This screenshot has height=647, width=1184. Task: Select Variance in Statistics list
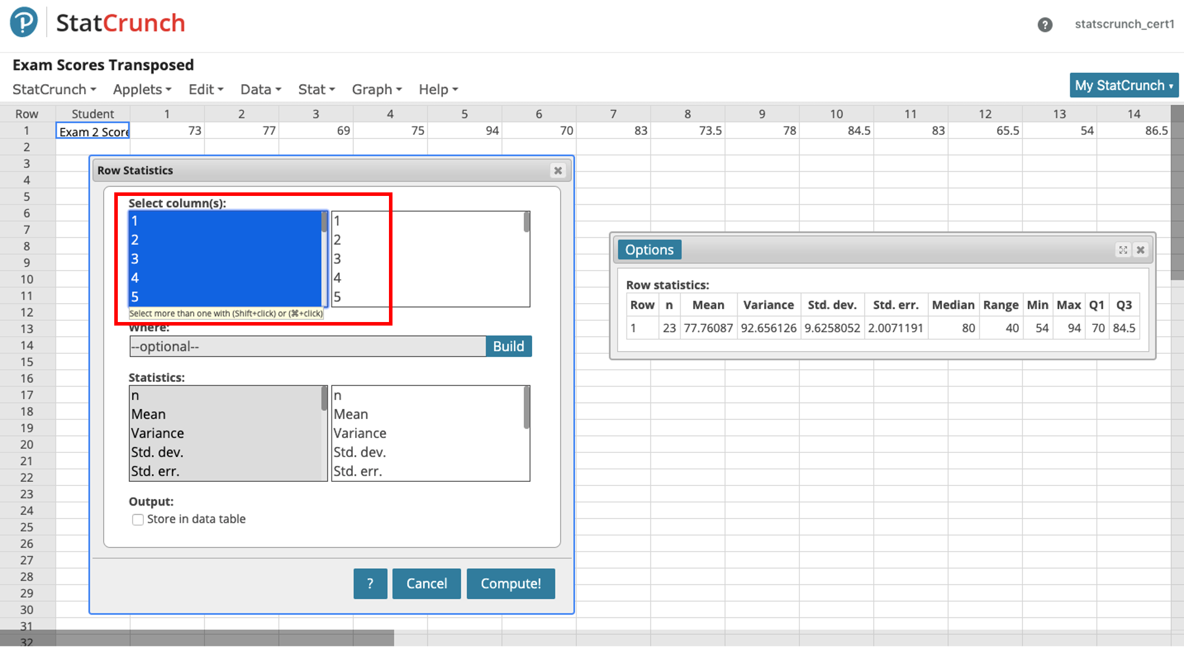[x=157, y=433]
